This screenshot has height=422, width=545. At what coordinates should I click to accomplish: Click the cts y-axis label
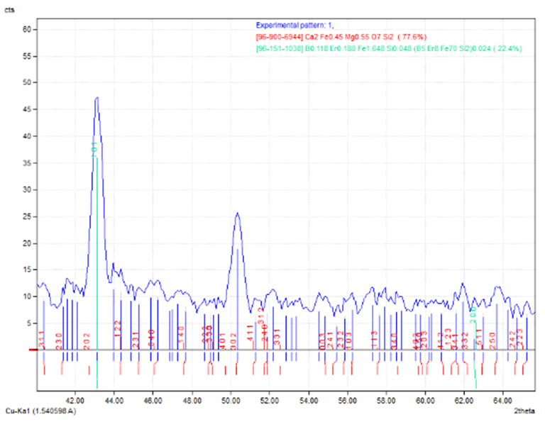point(10,11)
